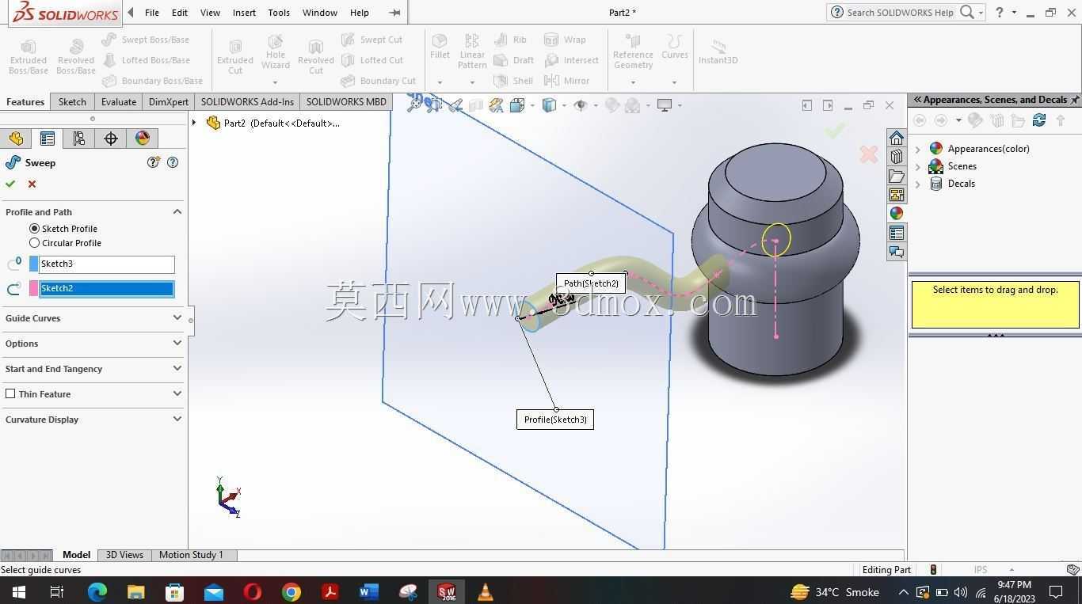Click the Profile(Sketch3) callout label

click(x=555, y=420)
